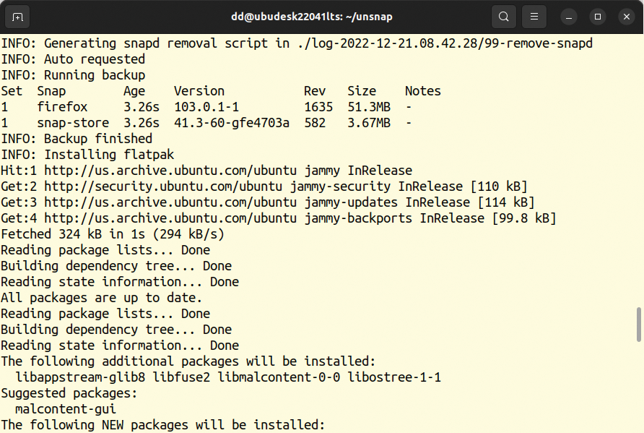The width and height of the screenshot is (644, 433).
Task: Open the hamburger main menu
Action: [x=534, y=17]
